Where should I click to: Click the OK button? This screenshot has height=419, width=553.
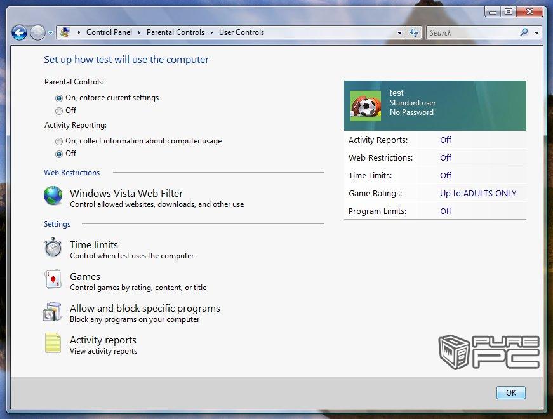click(510, 392)
